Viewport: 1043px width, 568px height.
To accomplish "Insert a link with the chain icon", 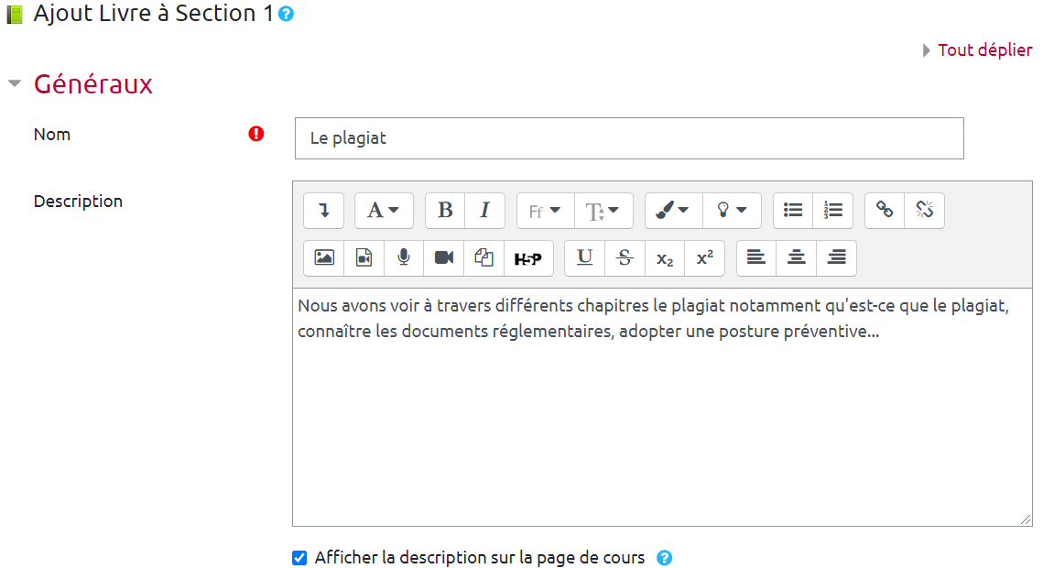I will [885, 211].
